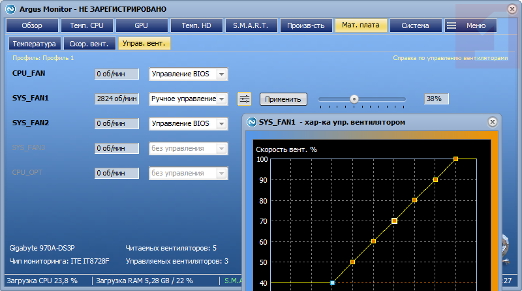
Task: Click Загрузка RAM 5,28 GB status entry
Action: coord(145,281)
